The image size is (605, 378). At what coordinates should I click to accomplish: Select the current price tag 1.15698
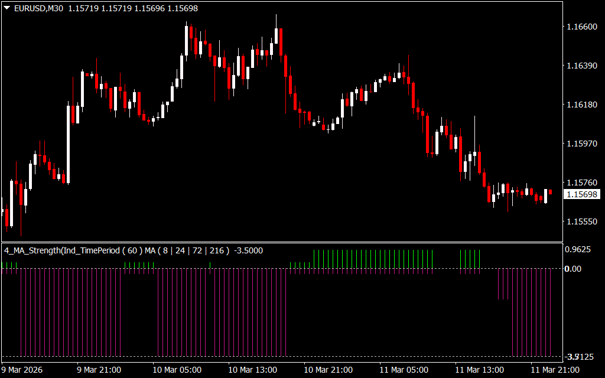pos(581,194)
